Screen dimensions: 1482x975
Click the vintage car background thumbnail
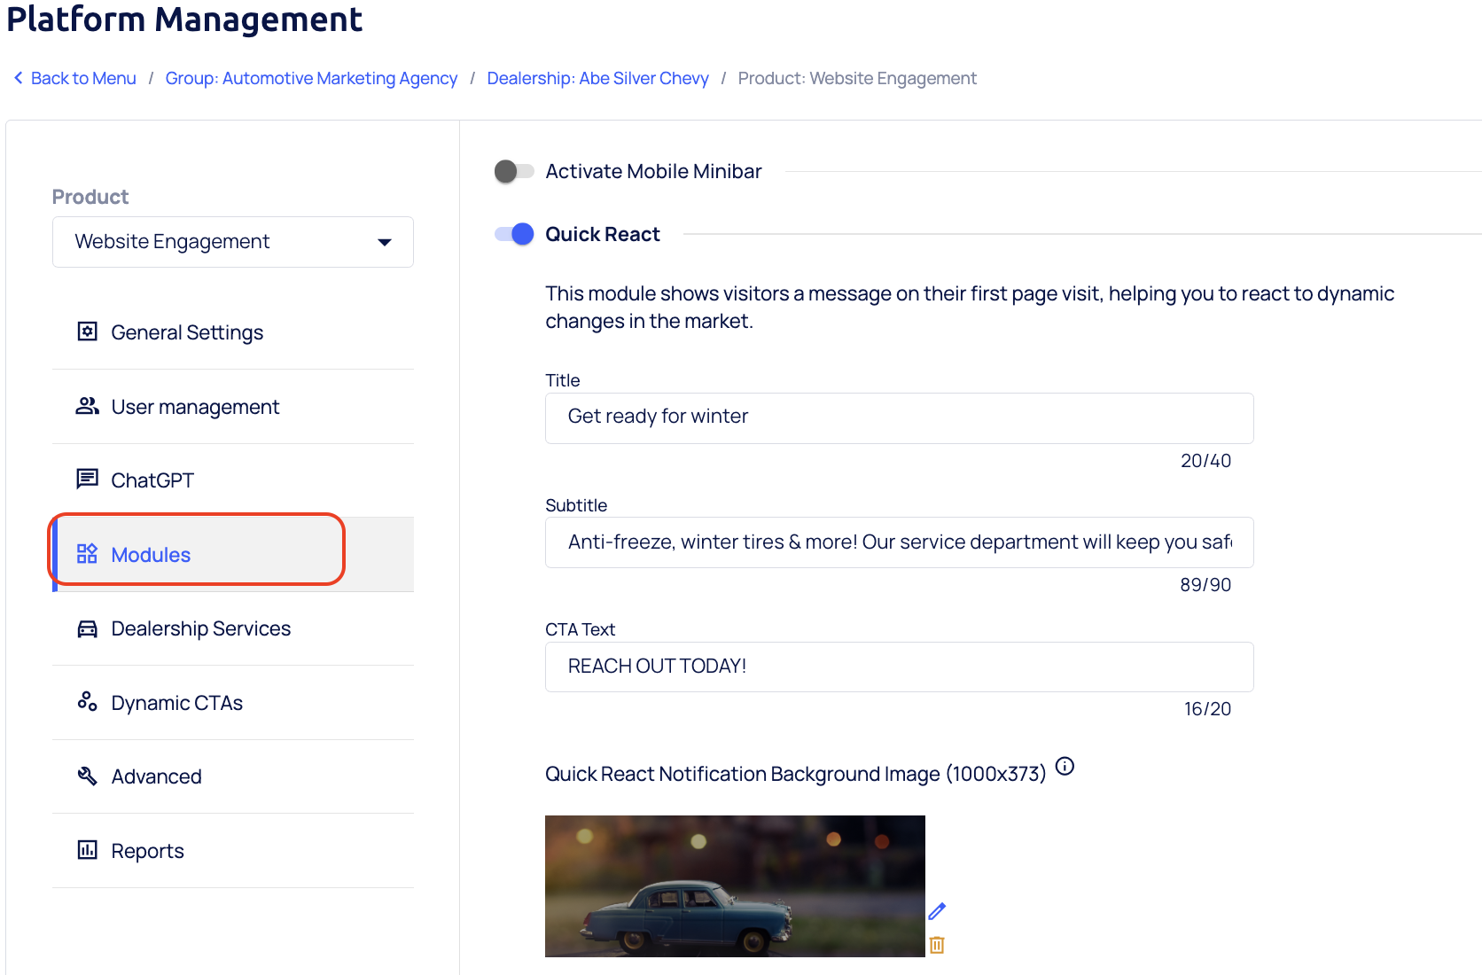(735, 885)
